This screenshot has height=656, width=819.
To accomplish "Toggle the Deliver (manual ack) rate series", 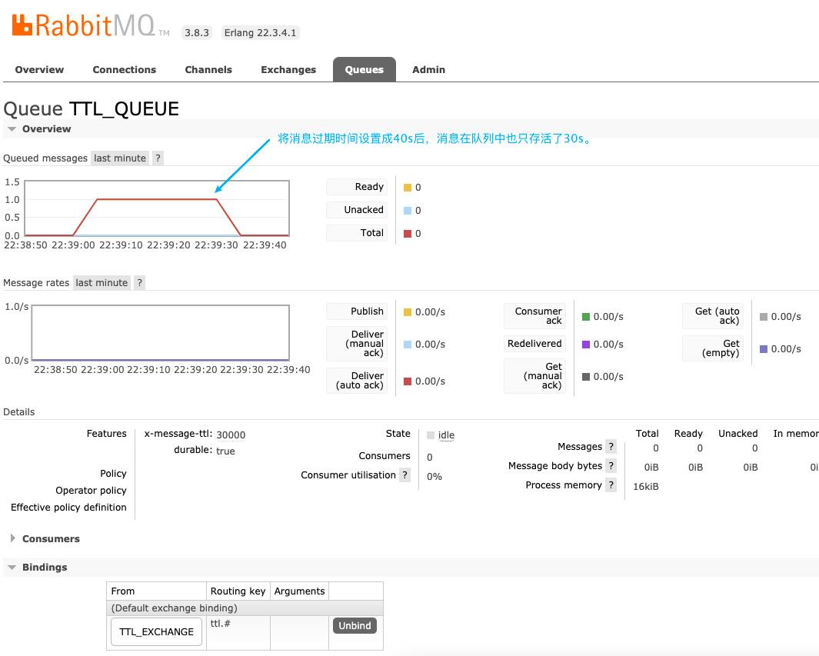I will (358, 344).
